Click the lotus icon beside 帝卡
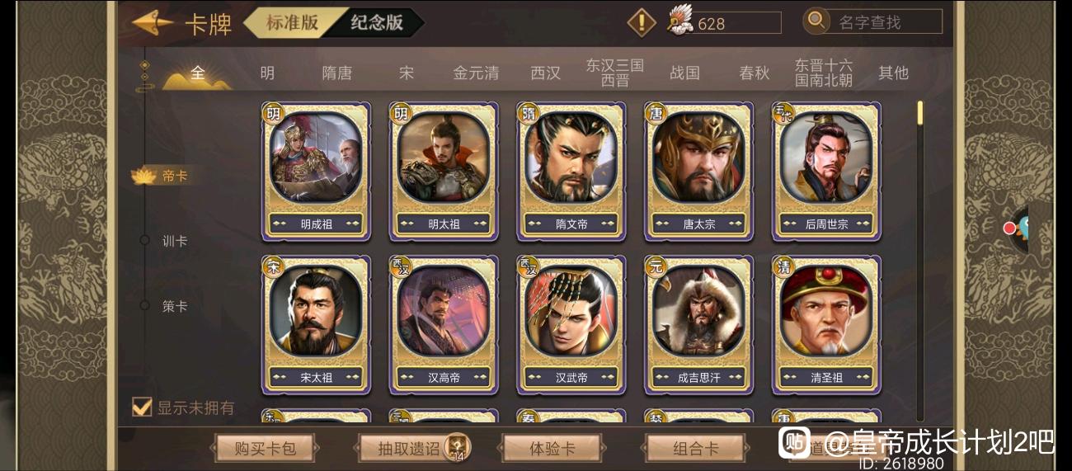 tap(143, 176)
